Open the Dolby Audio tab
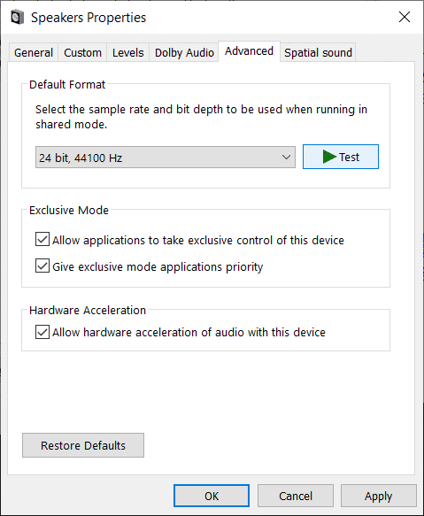This screenshot has height=516, width=424. pos(184,52)
